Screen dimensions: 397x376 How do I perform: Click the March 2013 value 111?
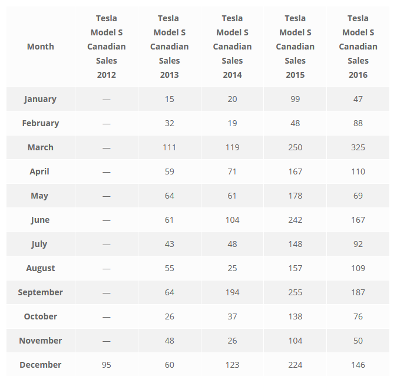(x=169, y=147)
